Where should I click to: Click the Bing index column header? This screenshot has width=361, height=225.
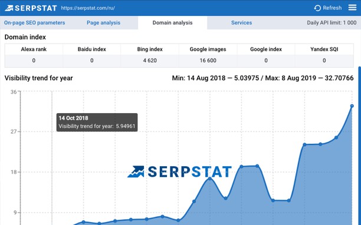150,49
